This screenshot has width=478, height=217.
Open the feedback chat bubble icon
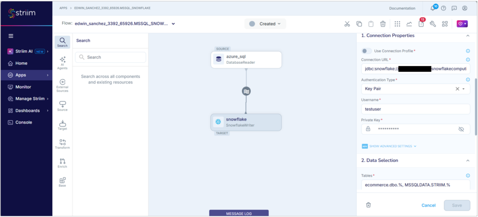pyautogui.click(x=454, y=8)
